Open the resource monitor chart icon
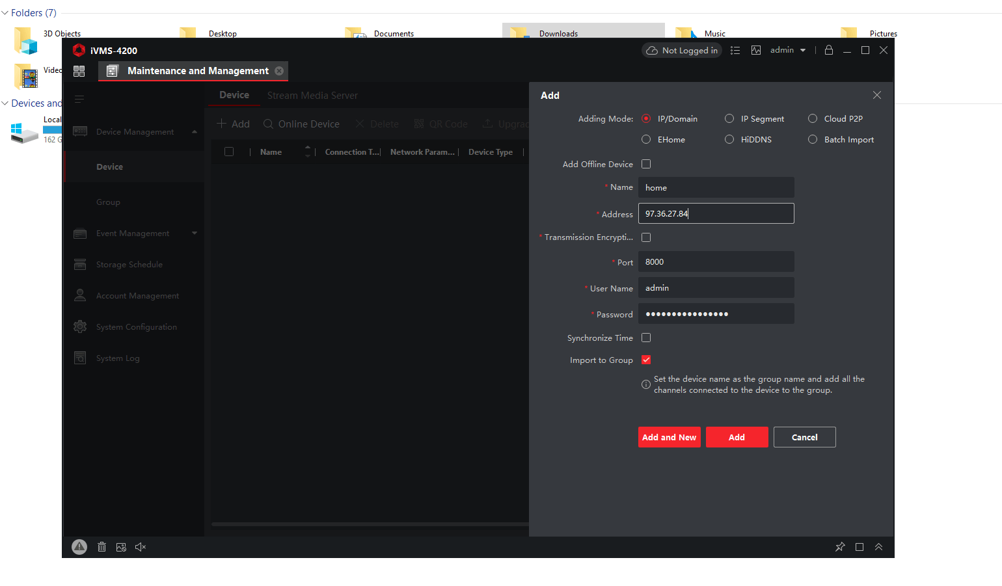The height and width of the screenshot is (586, 1002). tap(756, 50)
